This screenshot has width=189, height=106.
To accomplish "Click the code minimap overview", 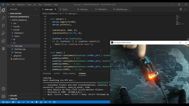I will pyautogui.click(x=180, y=20).
